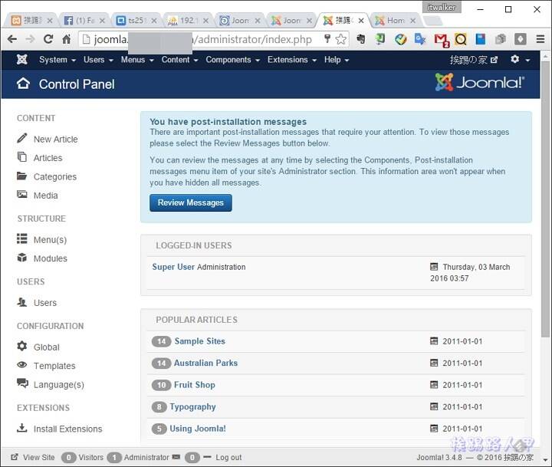Viewport: 552px width, 467px height.
Task: Open the Typography article
Action: point(192,406)
